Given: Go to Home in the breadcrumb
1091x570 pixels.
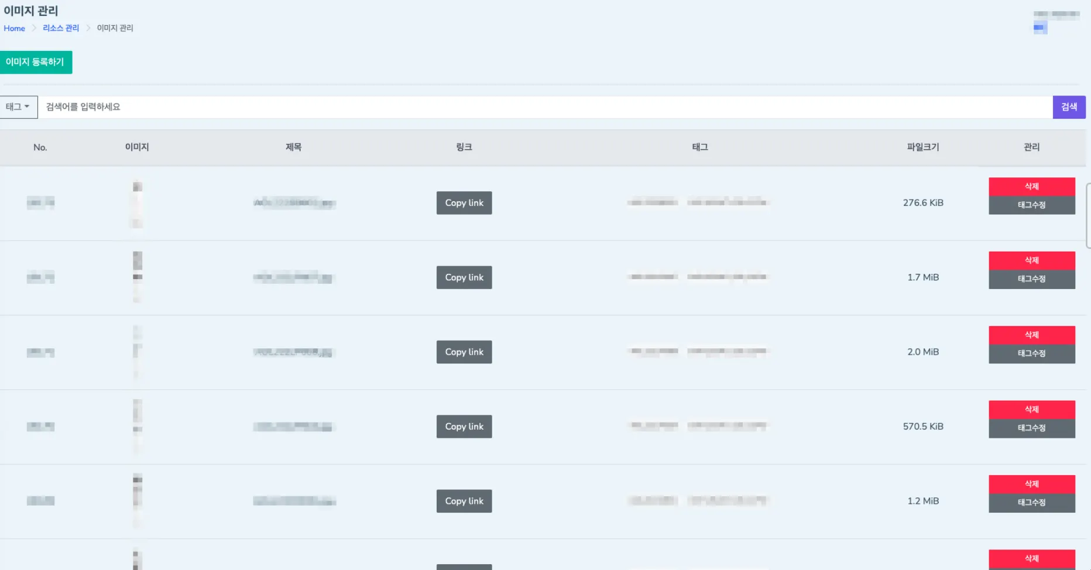Looking at the screenshot, I should pos(15,28).
